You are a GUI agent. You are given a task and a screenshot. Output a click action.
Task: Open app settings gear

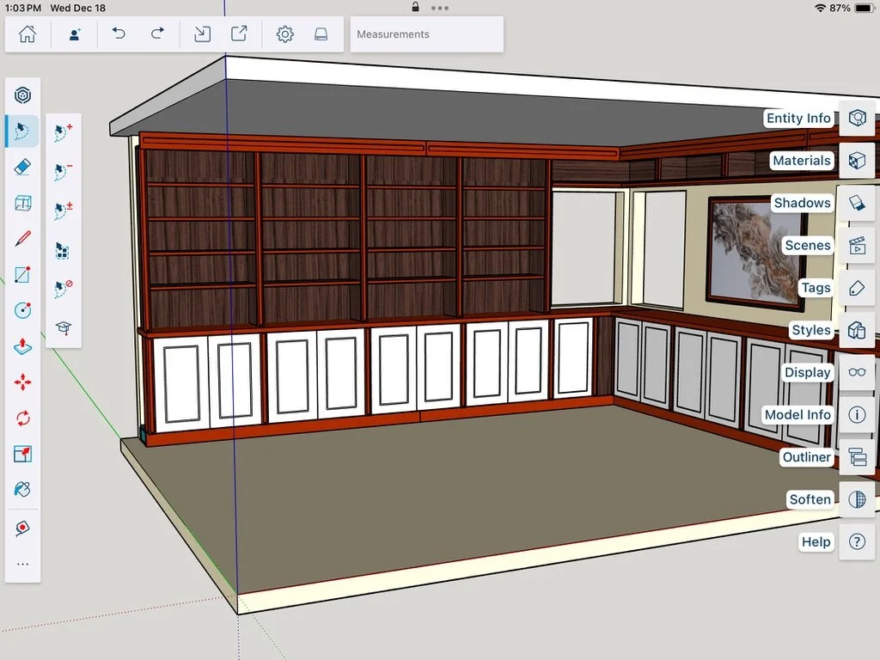(x=284, y=34)
